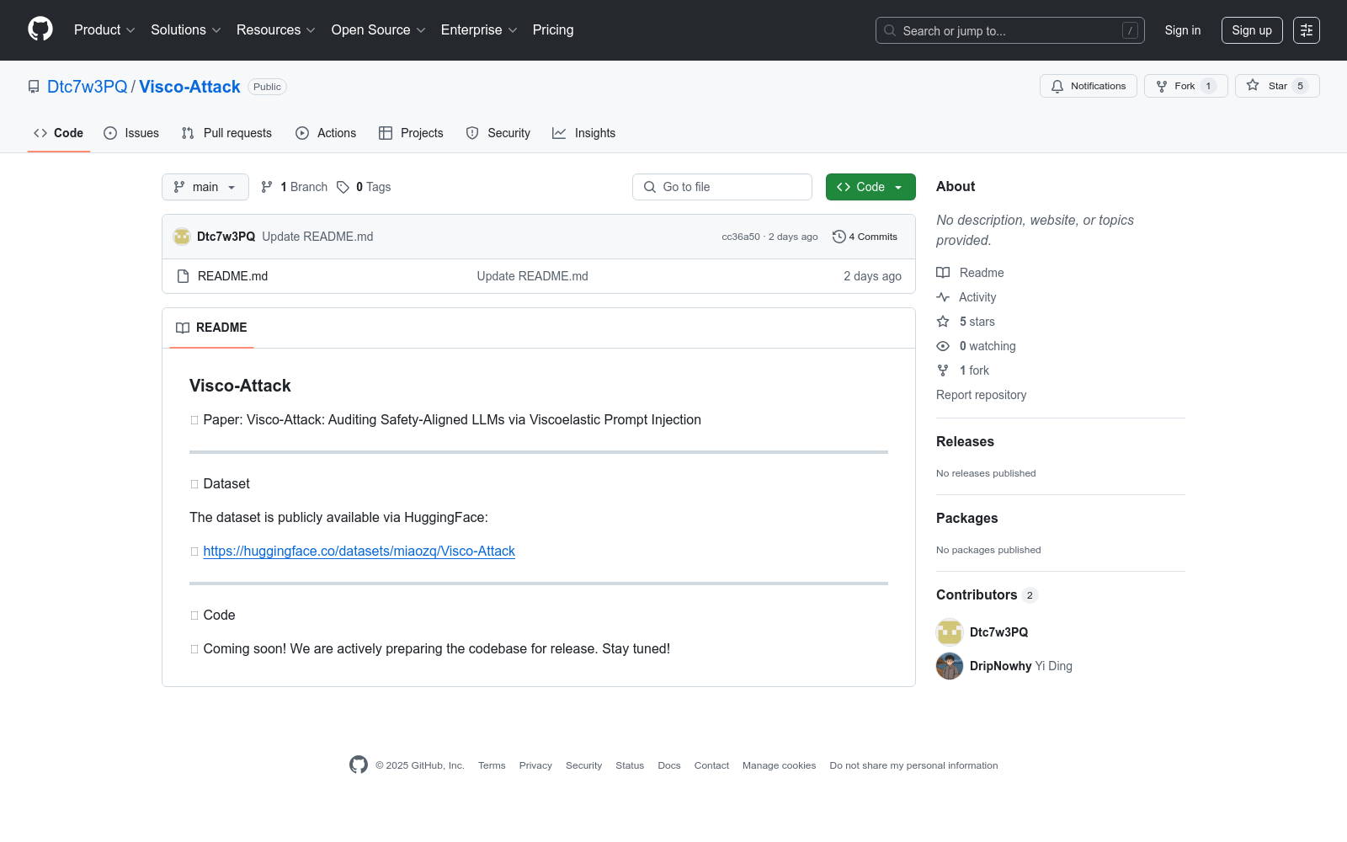
Task: Open the command palette icon button
Action: [1307, 30]
